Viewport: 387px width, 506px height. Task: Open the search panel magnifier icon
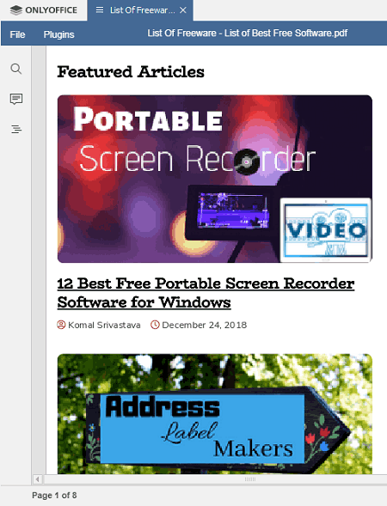(x=15, y=69)
